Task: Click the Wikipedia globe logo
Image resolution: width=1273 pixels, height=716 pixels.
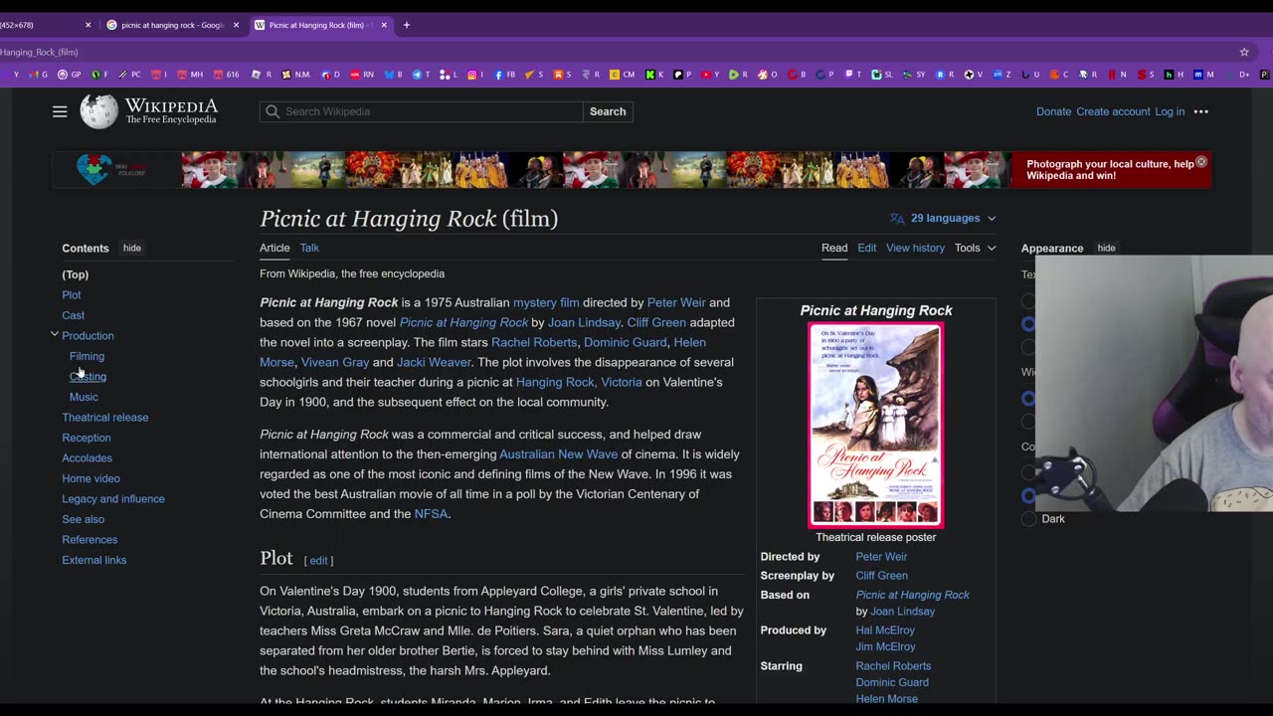Action: [x=98, y=111]
